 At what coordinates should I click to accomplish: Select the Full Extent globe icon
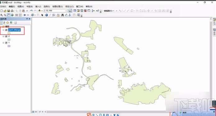12,15
